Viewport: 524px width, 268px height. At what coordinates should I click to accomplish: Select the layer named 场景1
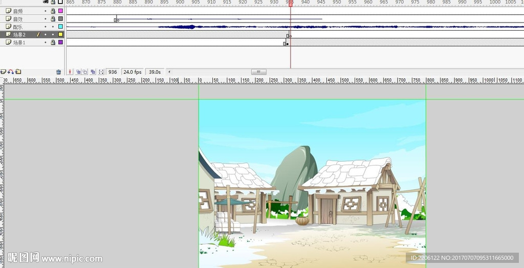pos(19,42)
